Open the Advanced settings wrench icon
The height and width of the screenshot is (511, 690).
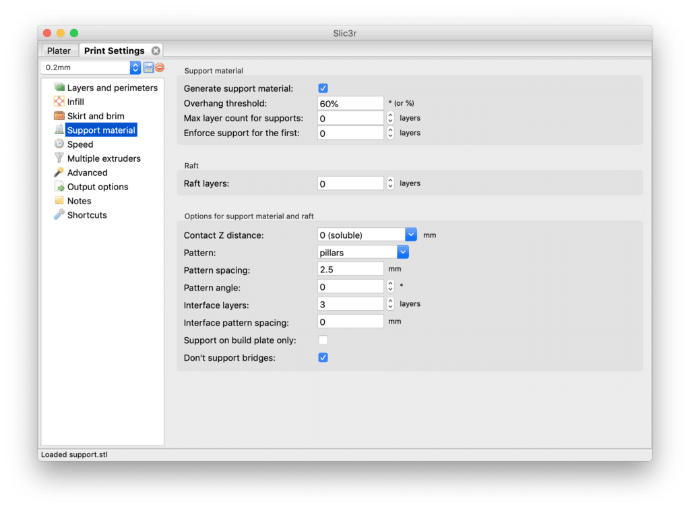59,173
